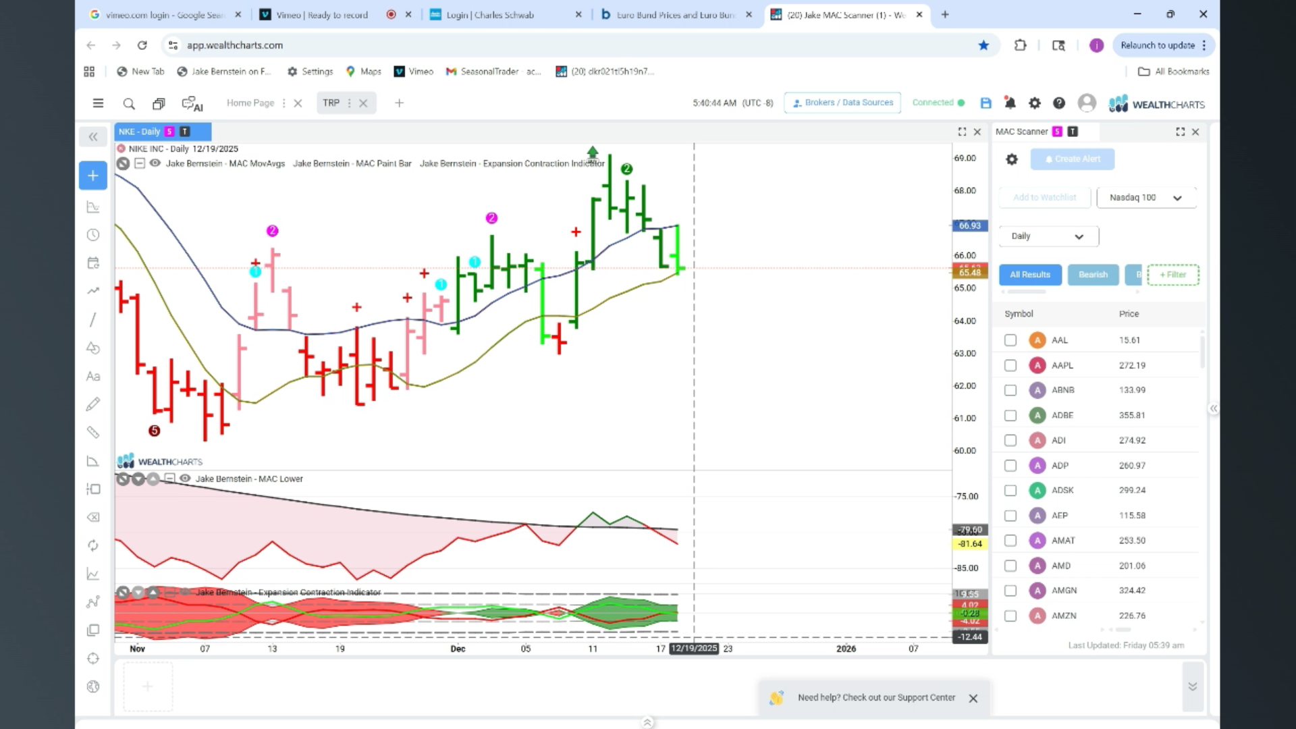Screen dimensions: 1296x729
Task: Click the 12/19/2025 date marker on time axis
Action: [x=694, y=649]
